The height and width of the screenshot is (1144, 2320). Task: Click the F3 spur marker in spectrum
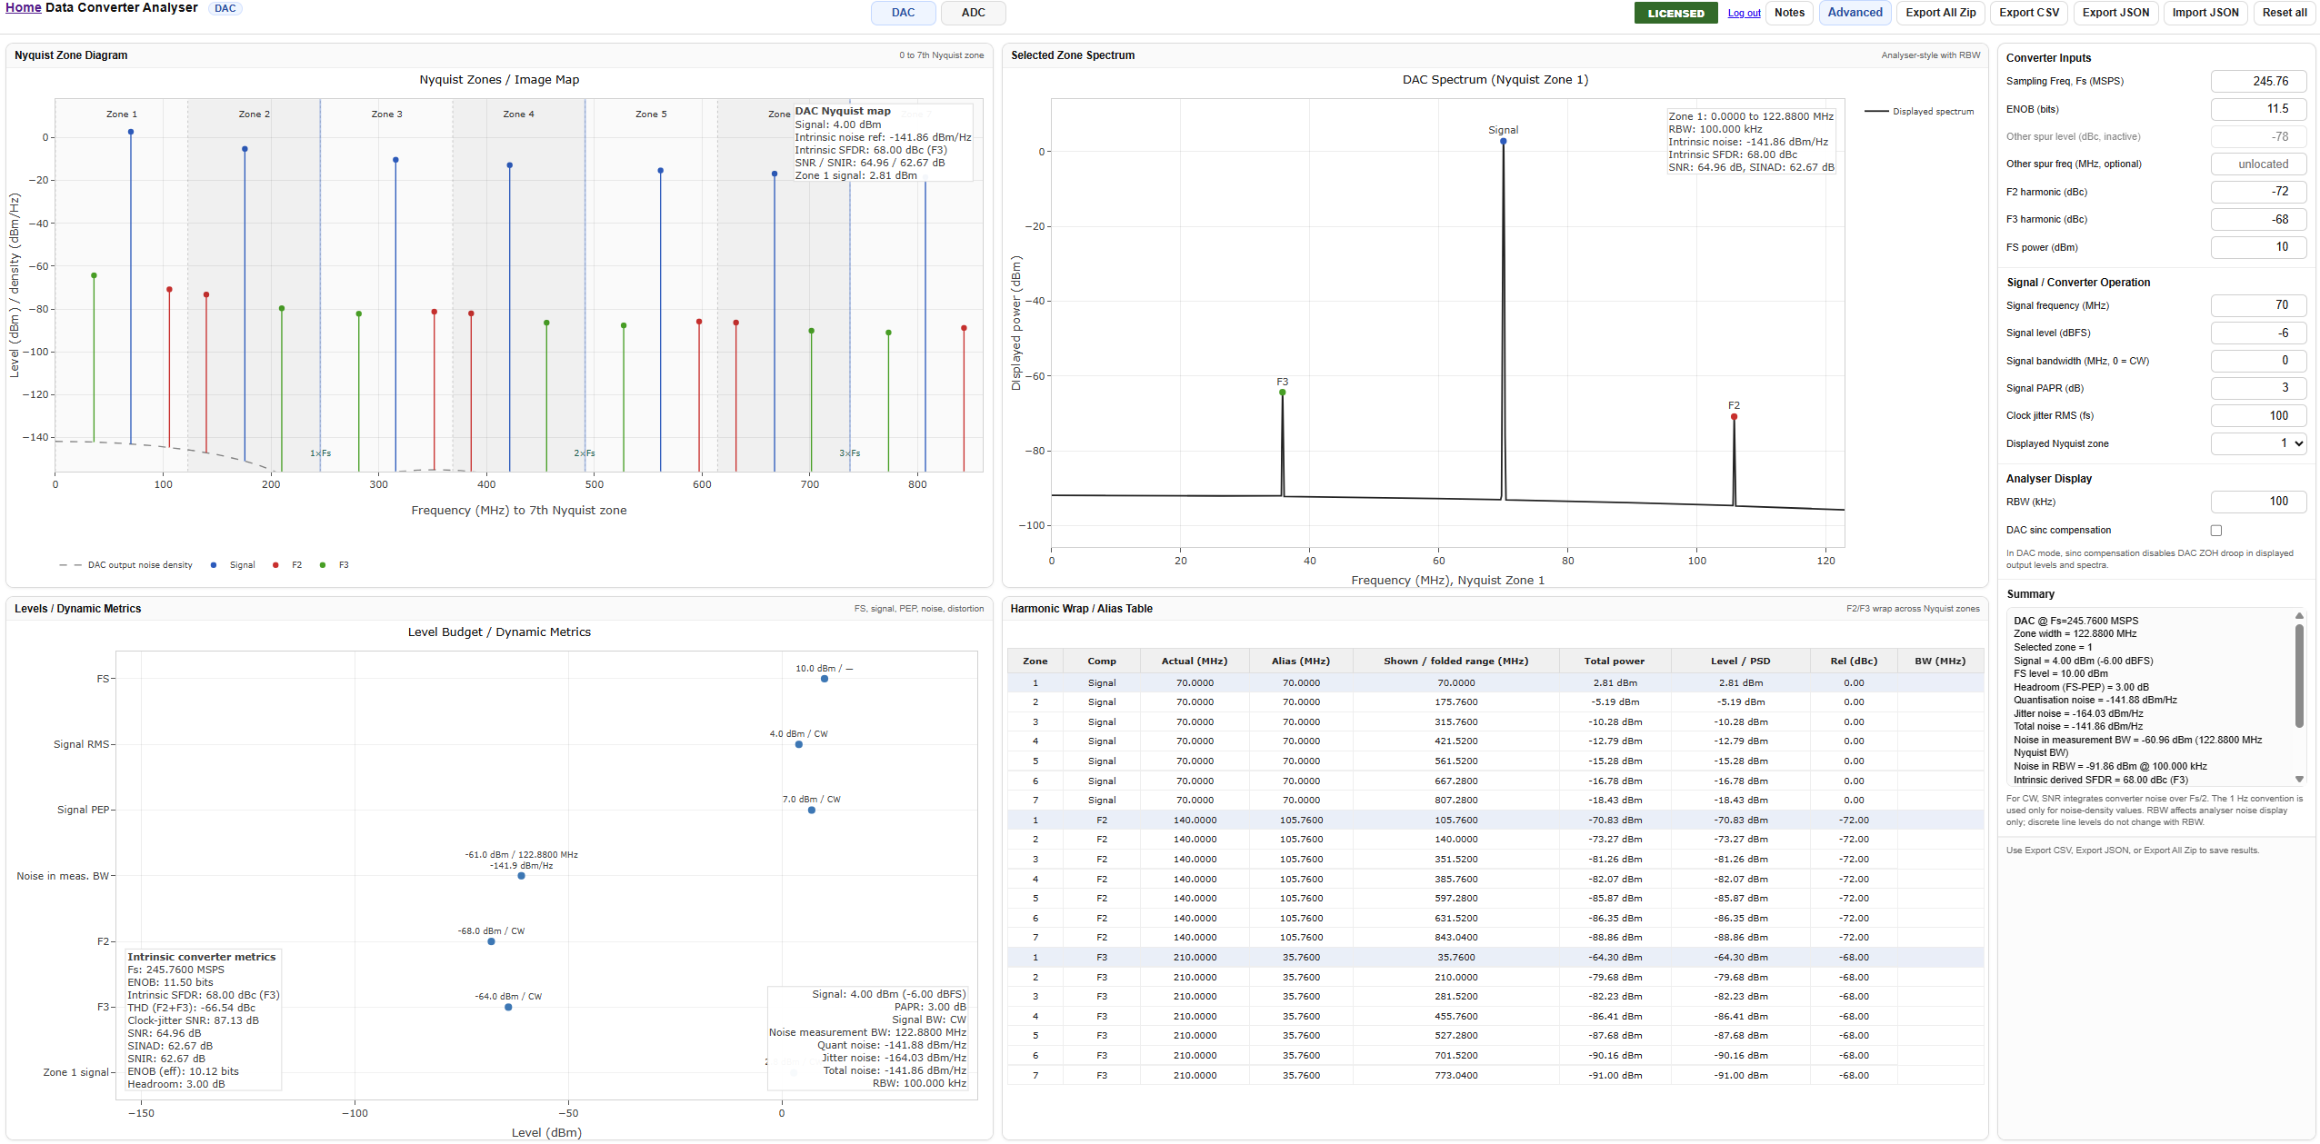tap(1283, 393)
